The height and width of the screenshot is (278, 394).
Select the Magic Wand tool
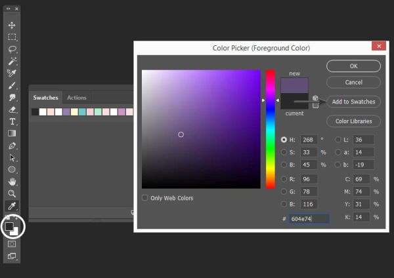[12, 61]
